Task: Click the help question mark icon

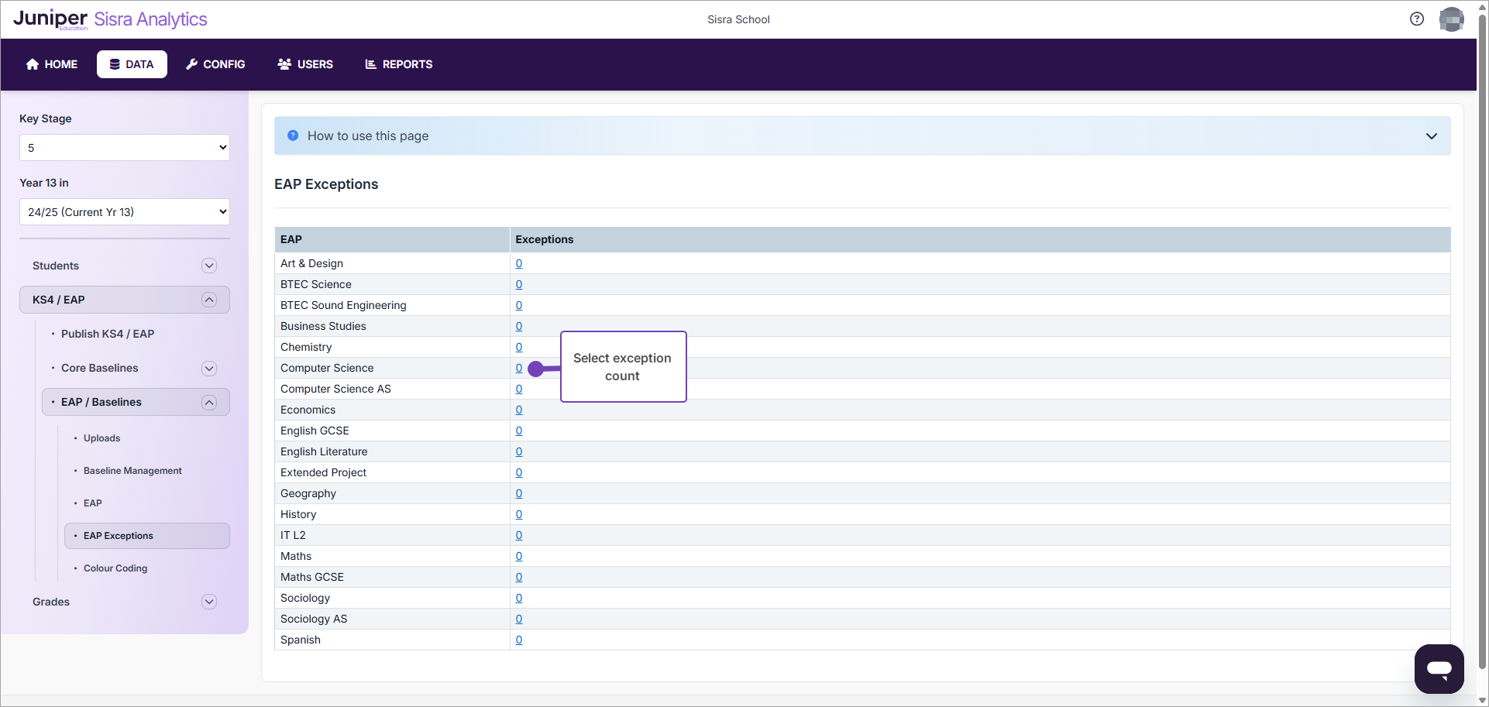Action: [1416, 19]
